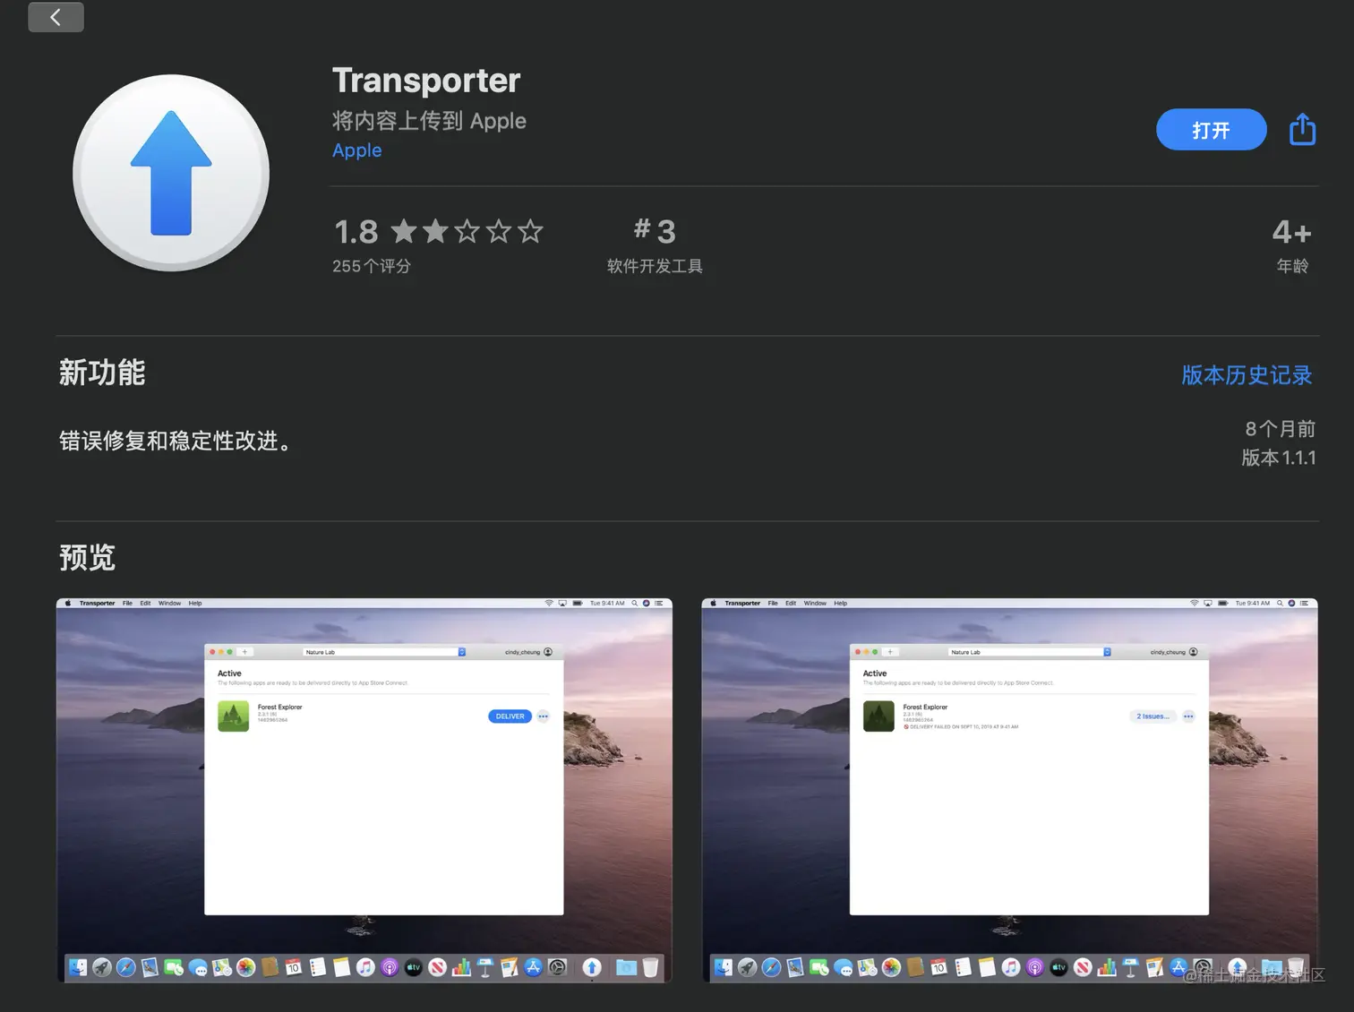Click the 新功能 section heading
The height and width of the screenshot is (1012, 1354).
coord(102,373)
